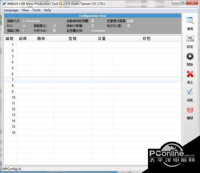Viewport: 200px width, 173px height.
Task: Select row number 16
Action: click(x=93, y=133)
